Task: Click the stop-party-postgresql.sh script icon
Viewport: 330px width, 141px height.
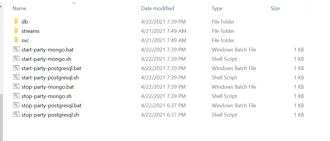Action: pyautogui.click(x=16, y=115)
